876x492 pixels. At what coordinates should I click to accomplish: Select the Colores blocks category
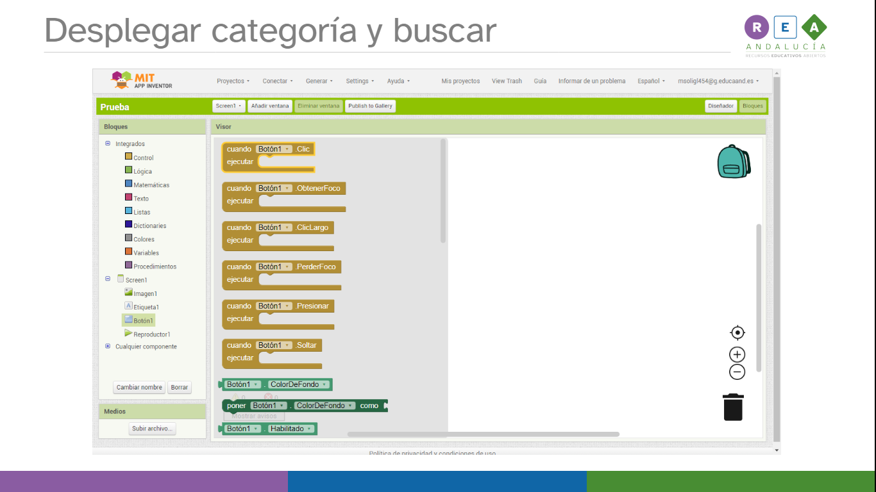click(144, 240)
